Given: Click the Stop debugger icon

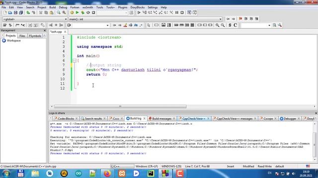Looking at the screenshot, I should point(182,12).
